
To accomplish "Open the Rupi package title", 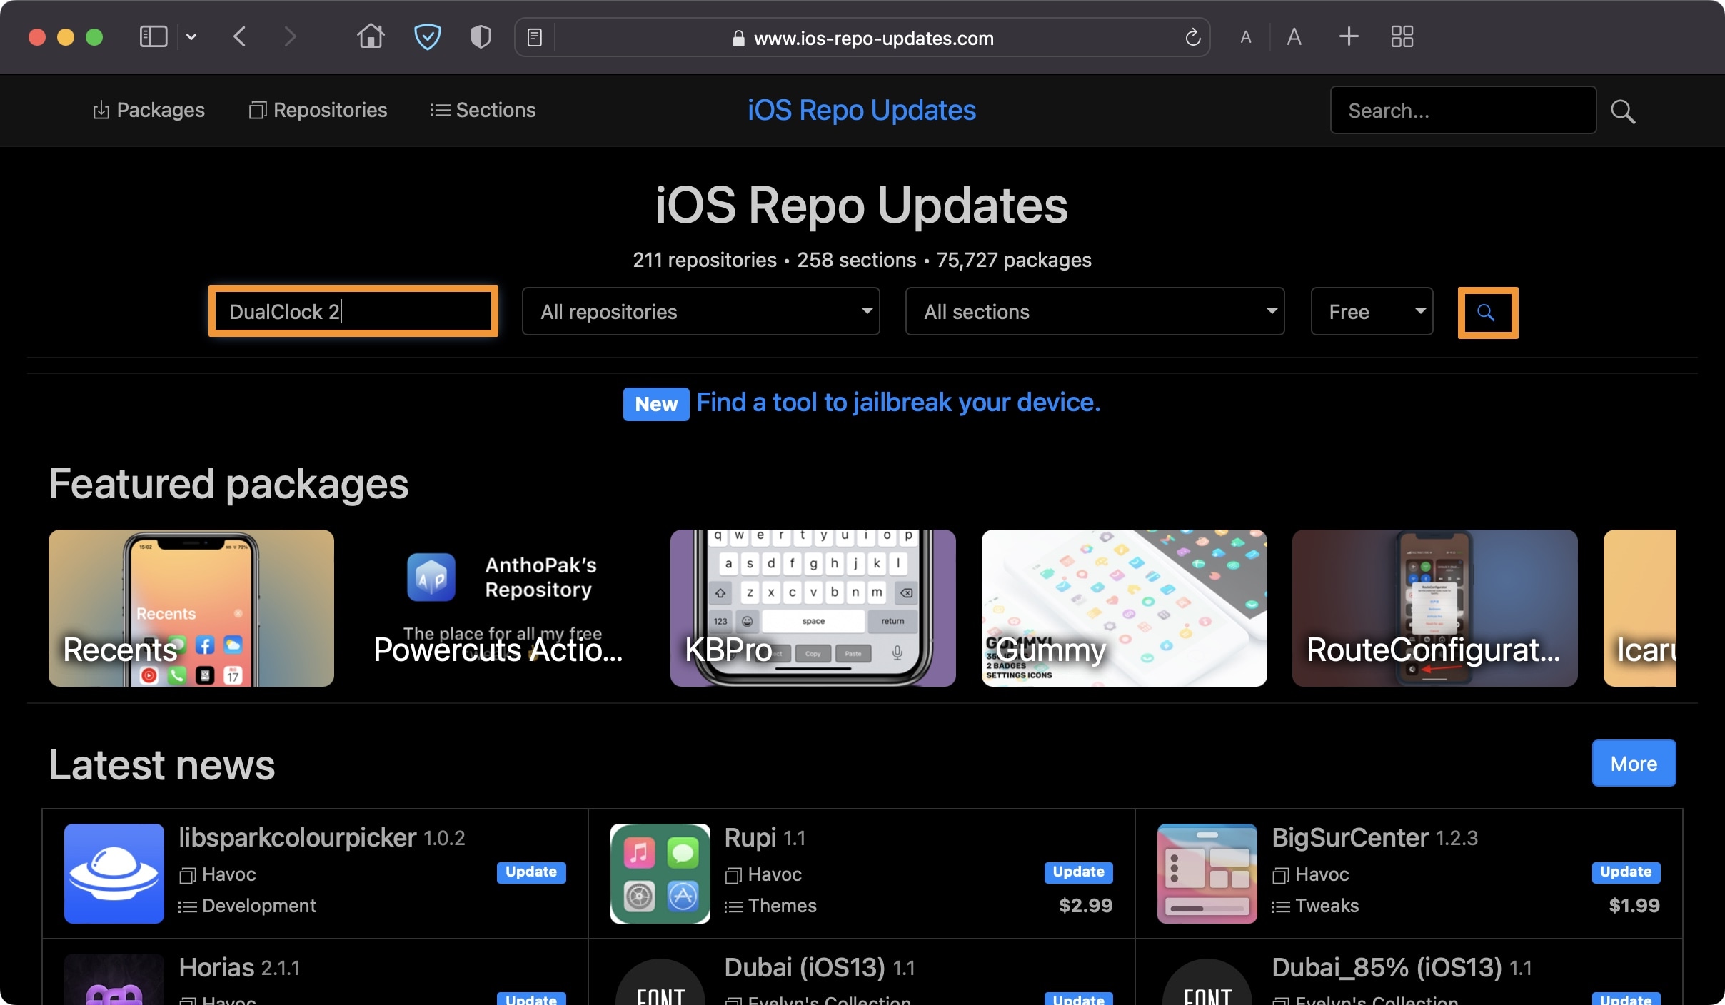I will coord(750,837).
